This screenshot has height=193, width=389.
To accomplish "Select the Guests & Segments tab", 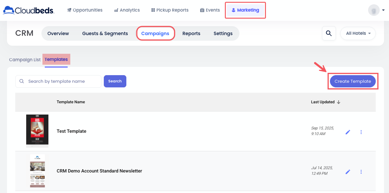I will 105,33.
